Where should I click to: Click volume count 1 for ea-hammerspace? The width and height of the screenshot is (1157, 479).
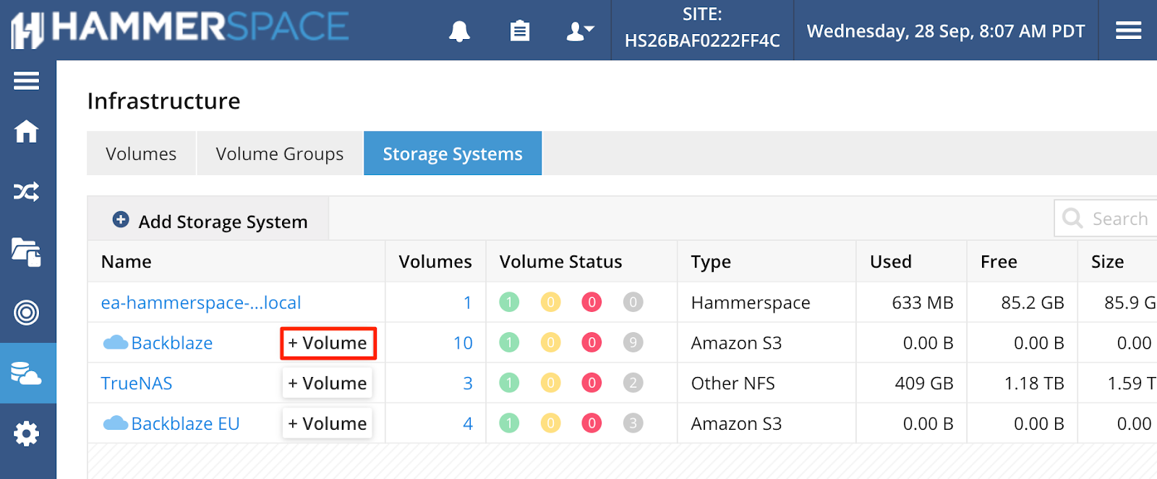[x=468, y=302]
